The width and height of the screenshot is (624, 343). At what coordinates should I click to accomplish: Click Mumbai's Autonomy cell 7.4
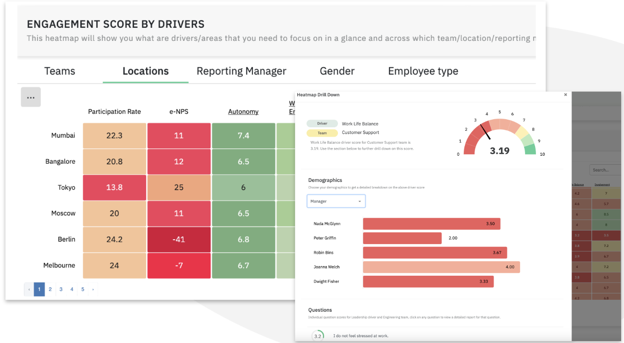pos(243,135)
